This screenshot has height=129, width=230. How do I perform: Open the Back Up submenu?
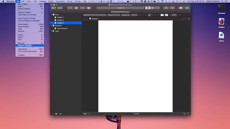(29, 43)
